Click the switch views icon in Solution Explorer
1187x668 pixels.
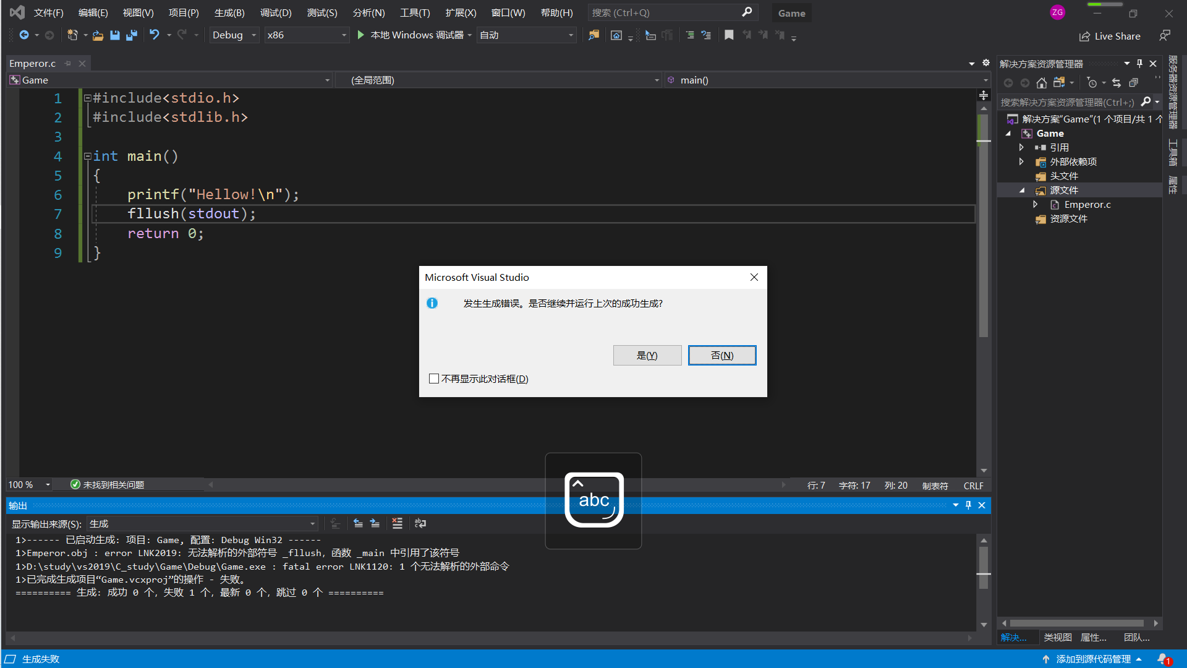(1059, 83)
